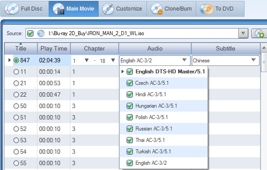Screen dimensions: 267x170
Task: Click the Subtitle column header
Action: pos(226,48)
